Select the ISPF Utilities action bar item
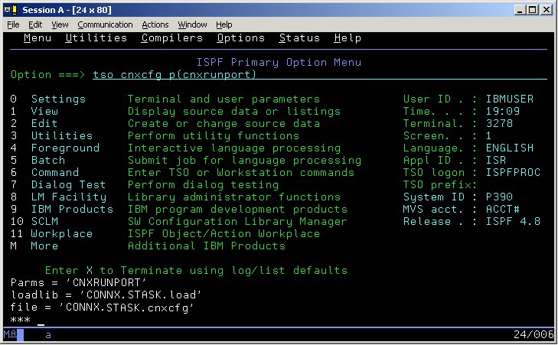Image resolution: width=558 pixels, height=345 pixels. 96,38
